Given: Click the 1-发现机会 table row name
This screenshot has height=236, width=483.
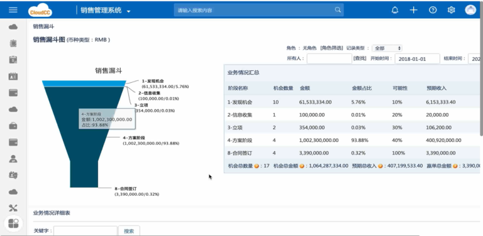Looking at the screenshot, I should 240,102.
